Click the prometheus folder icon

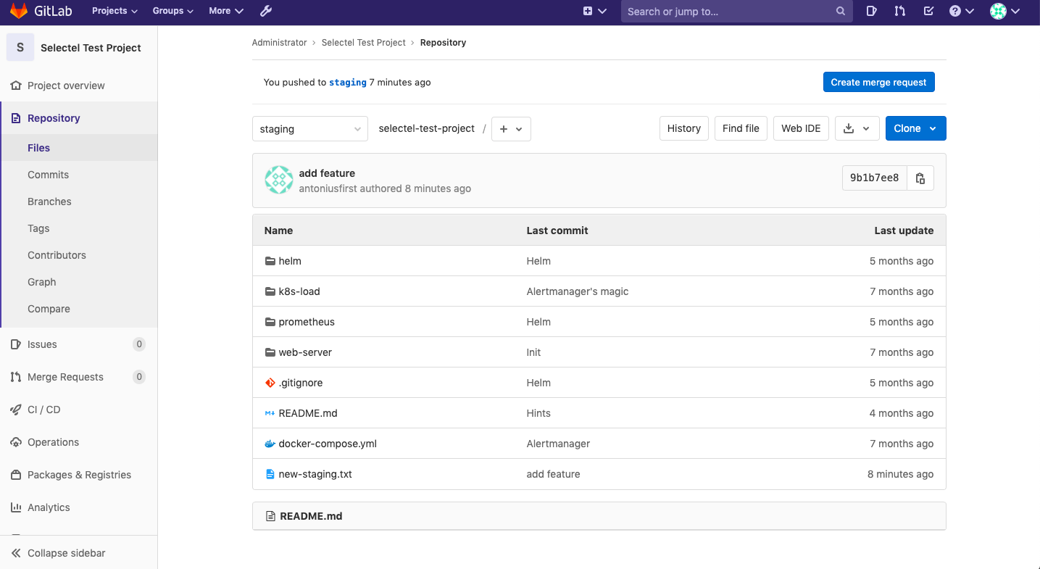[270, 322]
